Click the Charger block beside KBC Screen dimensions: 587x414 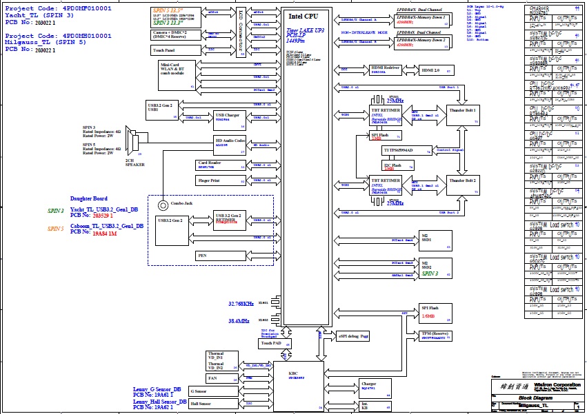(375, 389)
